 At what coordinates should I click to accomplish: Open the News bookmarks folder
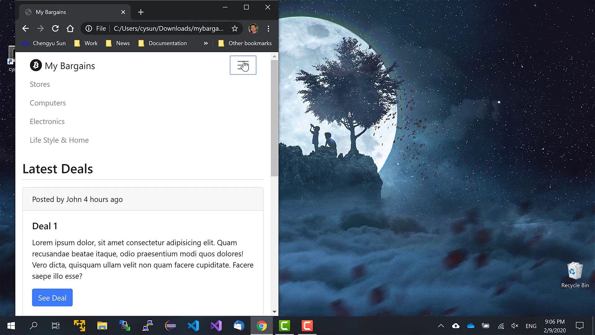[x=118, y=43]
